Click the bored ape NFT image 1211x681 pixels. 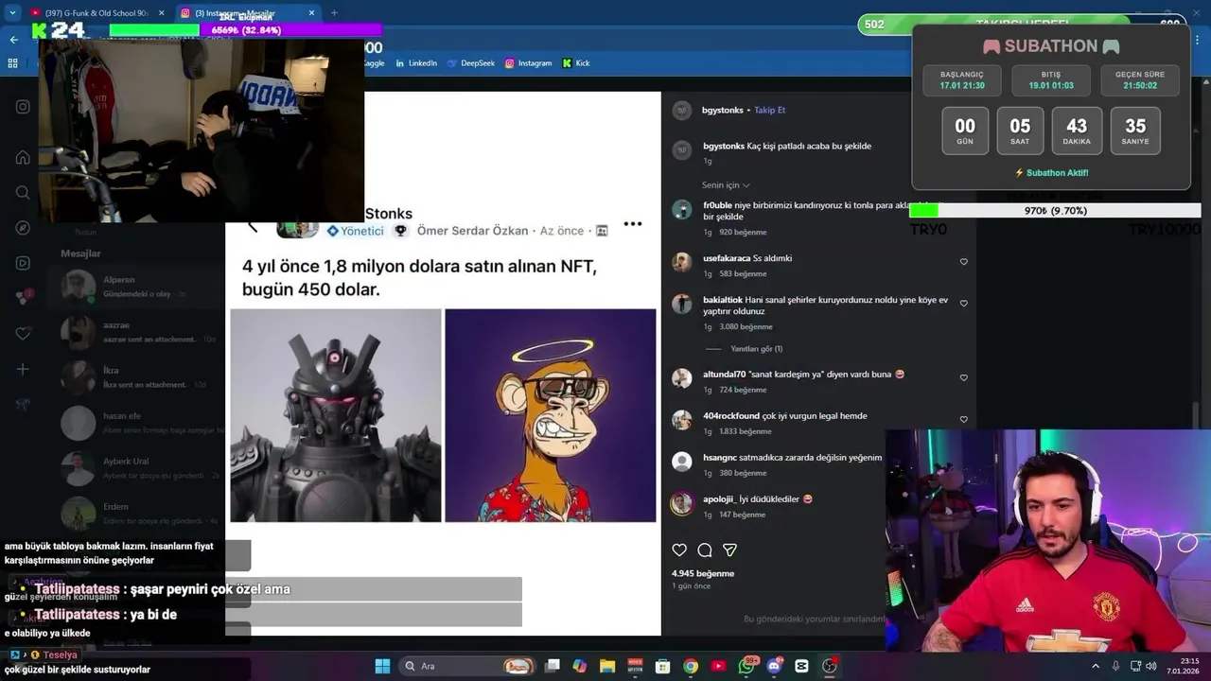click(551, 415)
